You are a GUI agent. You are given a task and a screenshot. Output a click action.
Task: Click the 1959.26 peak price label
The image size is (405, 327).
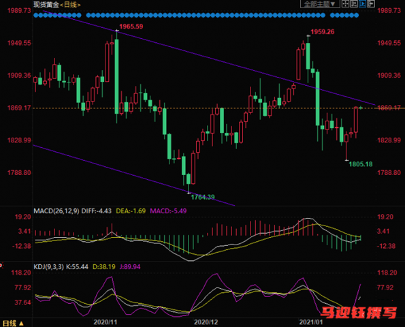click(323, 32)
